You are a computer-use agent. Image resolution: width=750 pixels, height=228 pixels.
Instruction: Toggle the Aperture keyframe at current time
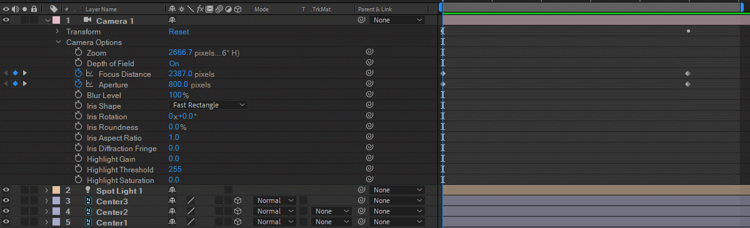coord(16,84)
